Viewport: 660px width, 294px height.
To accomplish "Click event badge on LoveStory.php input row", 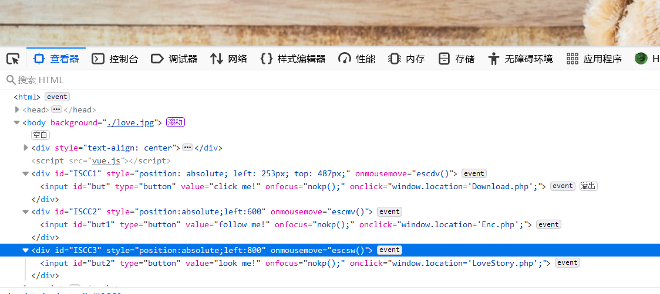I will point(567,262).
